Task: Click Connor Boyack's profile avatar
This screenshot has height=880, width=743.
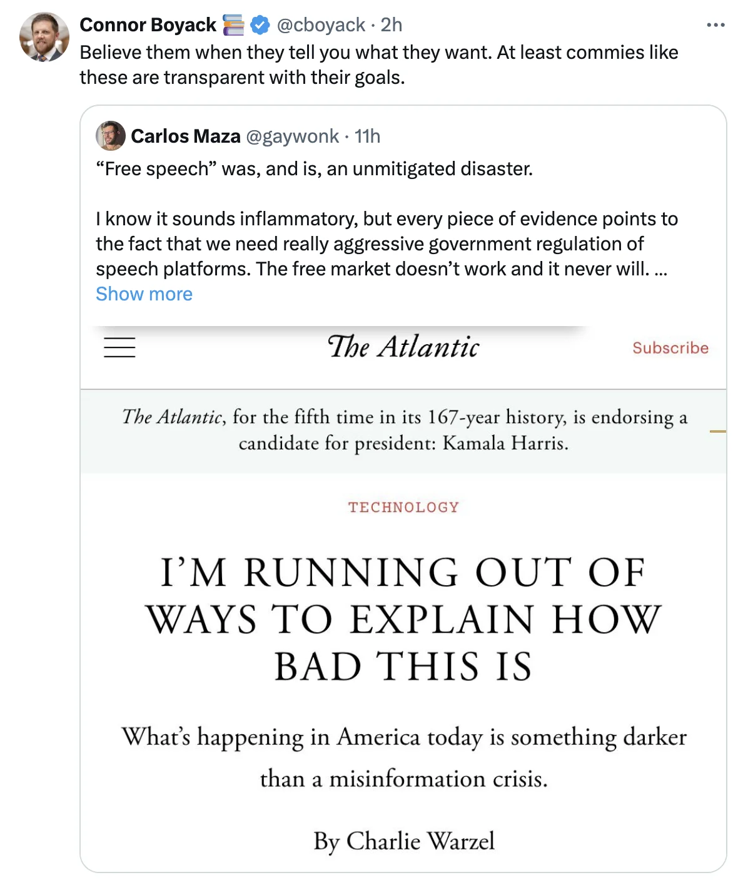Action: [44, 37]
